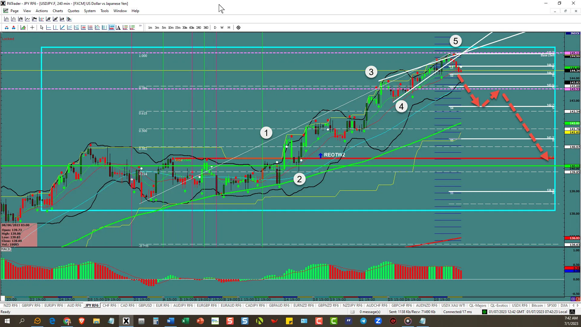Click the MACD indicator label

click(5, 249)
